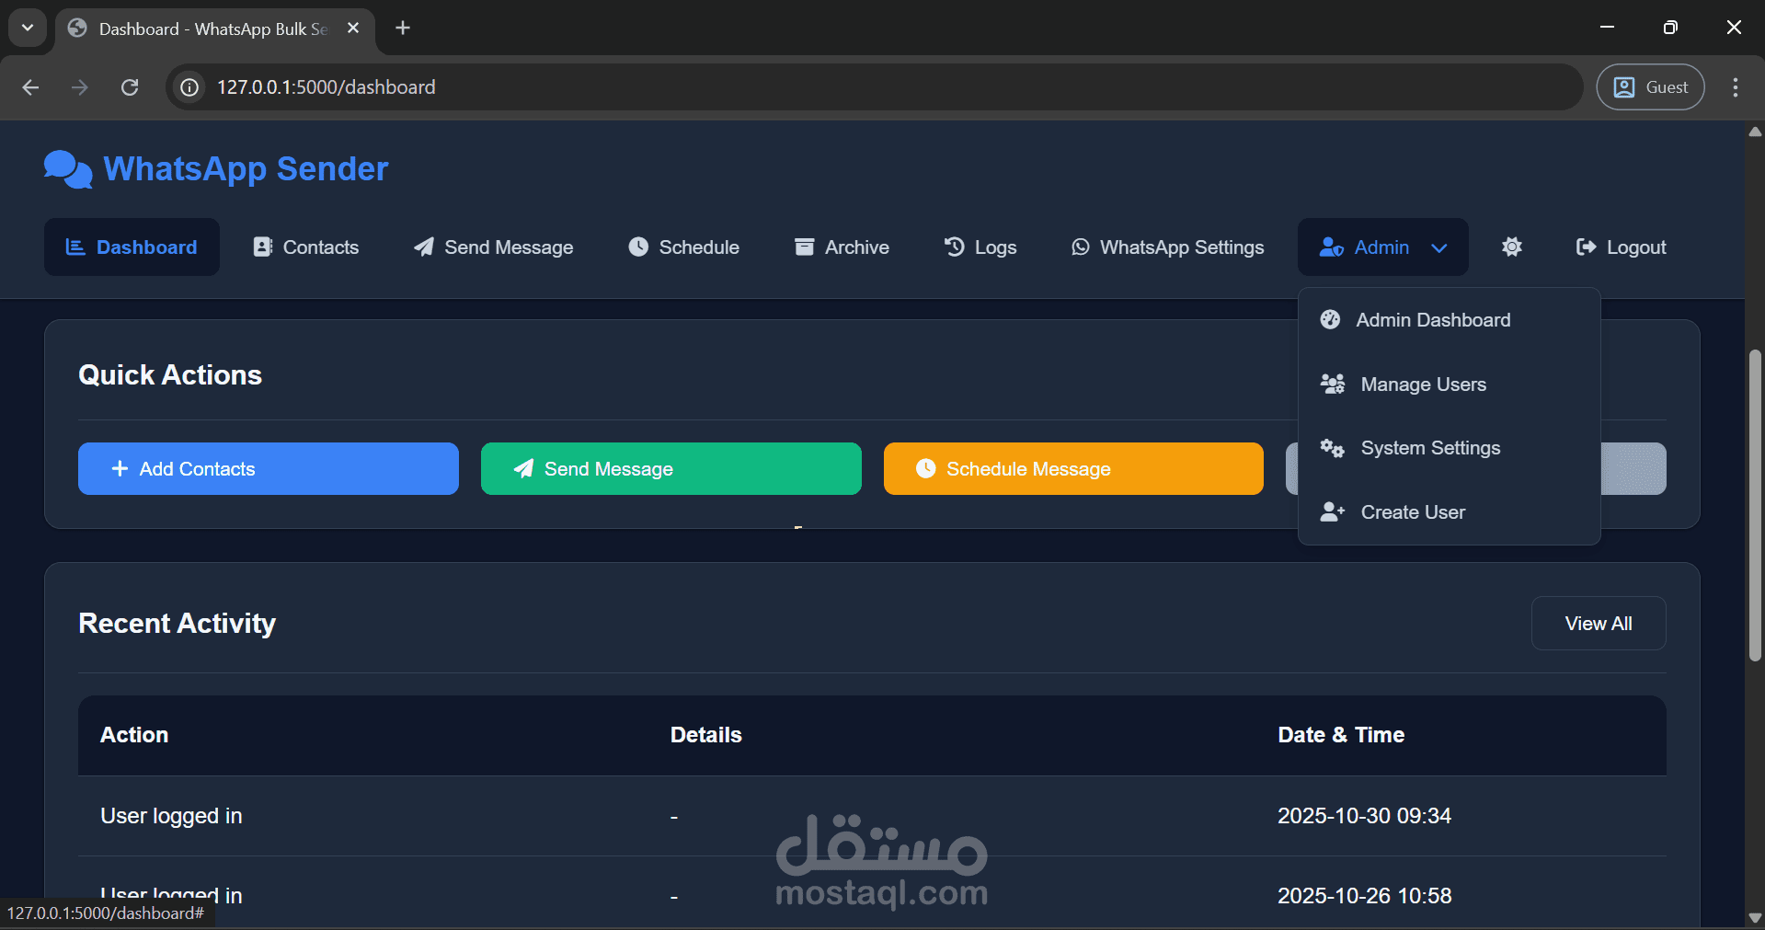Open the Send Message nav item
The width and height of the screenshot is (1765, 930).
(494, 247)
